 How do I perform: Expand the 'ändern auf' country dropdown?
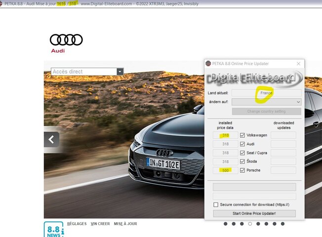coord(267,102)
